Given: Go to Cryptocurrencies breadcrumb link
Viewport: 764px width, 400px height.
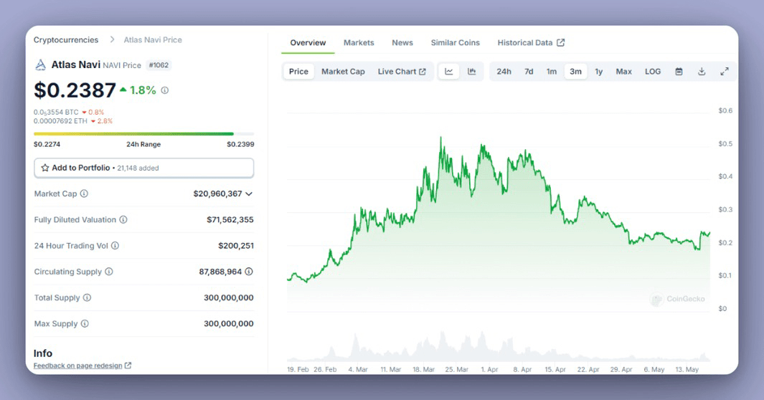Looking at the screenshot, I should [x=66, y=40].
